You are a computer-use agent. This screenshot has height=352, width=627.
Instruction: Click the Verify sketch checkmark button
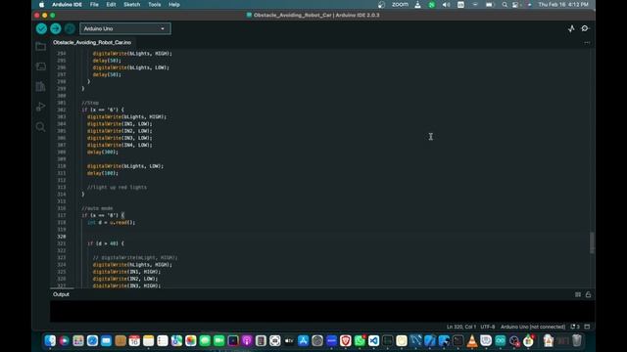[x=41, y=28]
